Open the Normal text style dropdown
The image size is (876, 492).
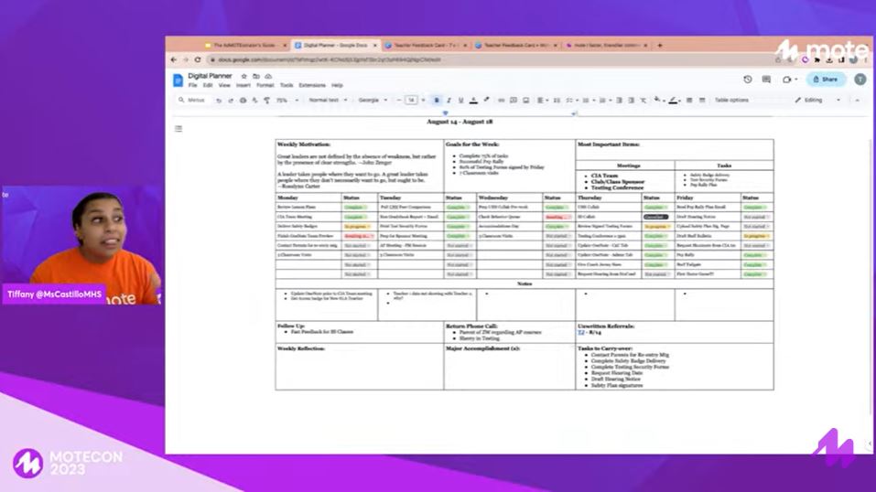coord(328,101)
